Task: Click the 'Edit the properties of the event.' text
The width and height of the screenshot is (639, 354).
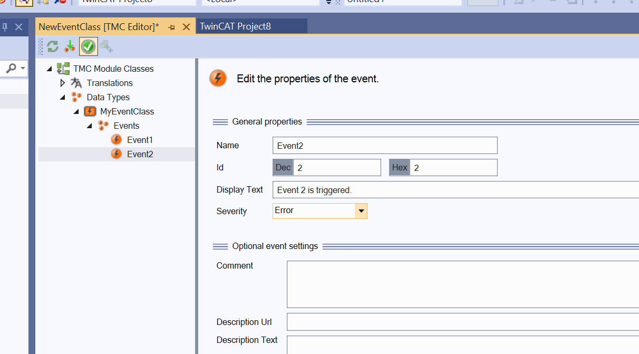Action: tap(308, 79)
